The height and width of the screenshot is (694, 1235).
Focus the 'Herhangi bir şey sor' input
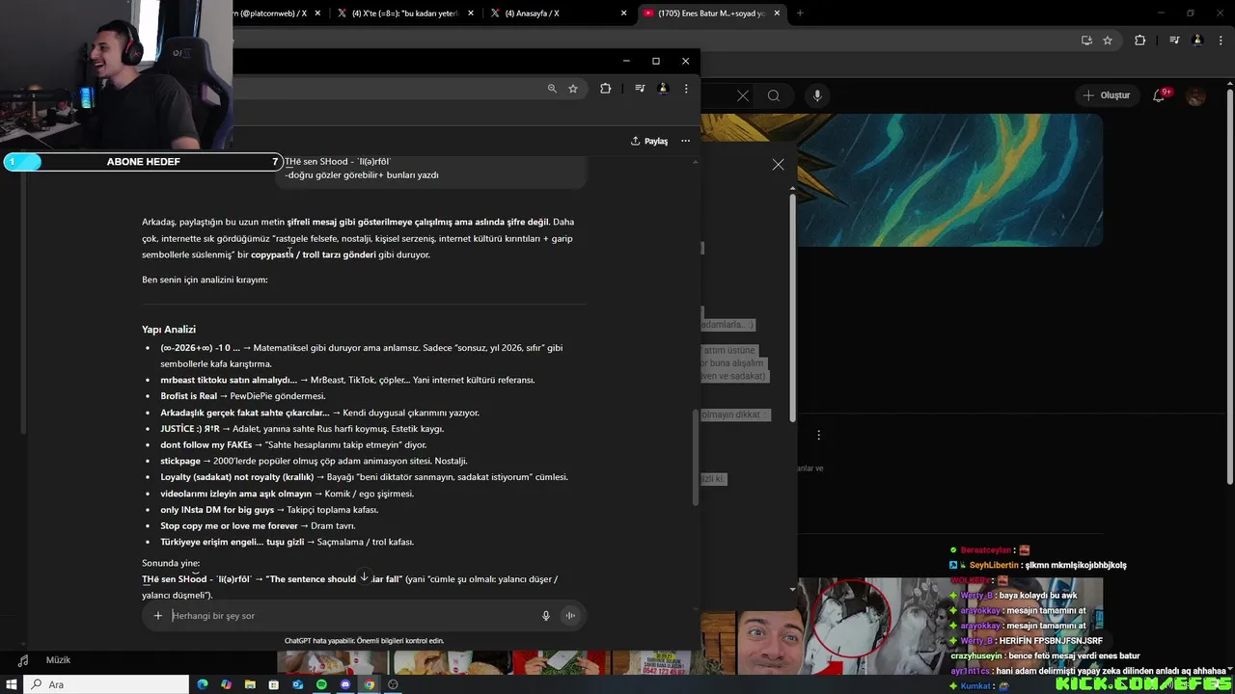352,616
